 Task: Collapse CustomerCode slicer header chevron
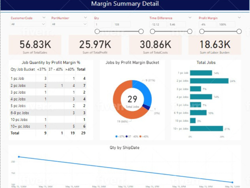click(x=44, y=18)
